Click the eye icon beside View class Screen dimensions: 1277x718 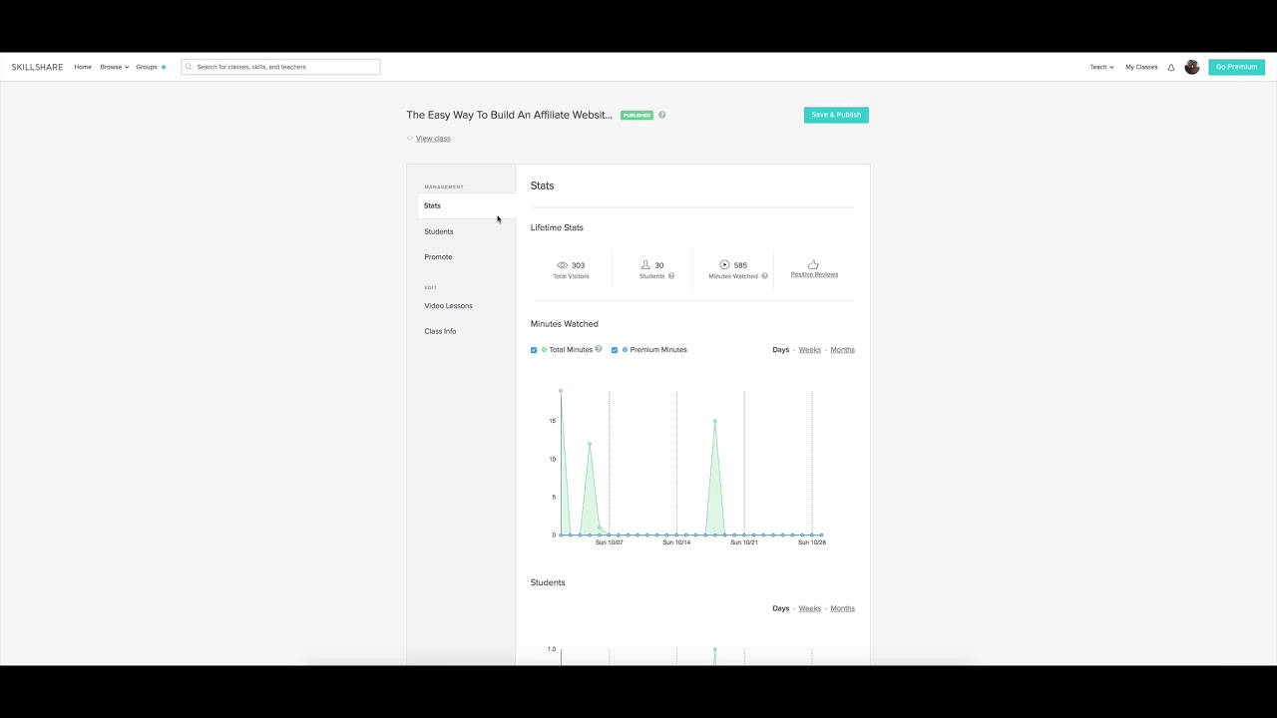click(409, 139)
